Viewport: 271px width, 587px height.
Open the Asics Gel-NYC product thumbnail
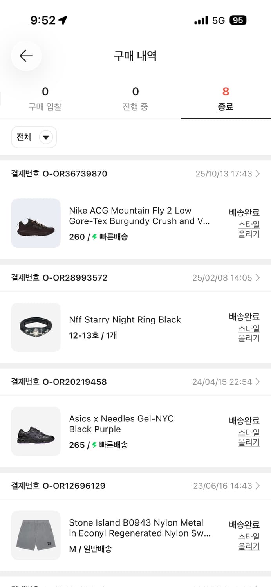[36, 432]
